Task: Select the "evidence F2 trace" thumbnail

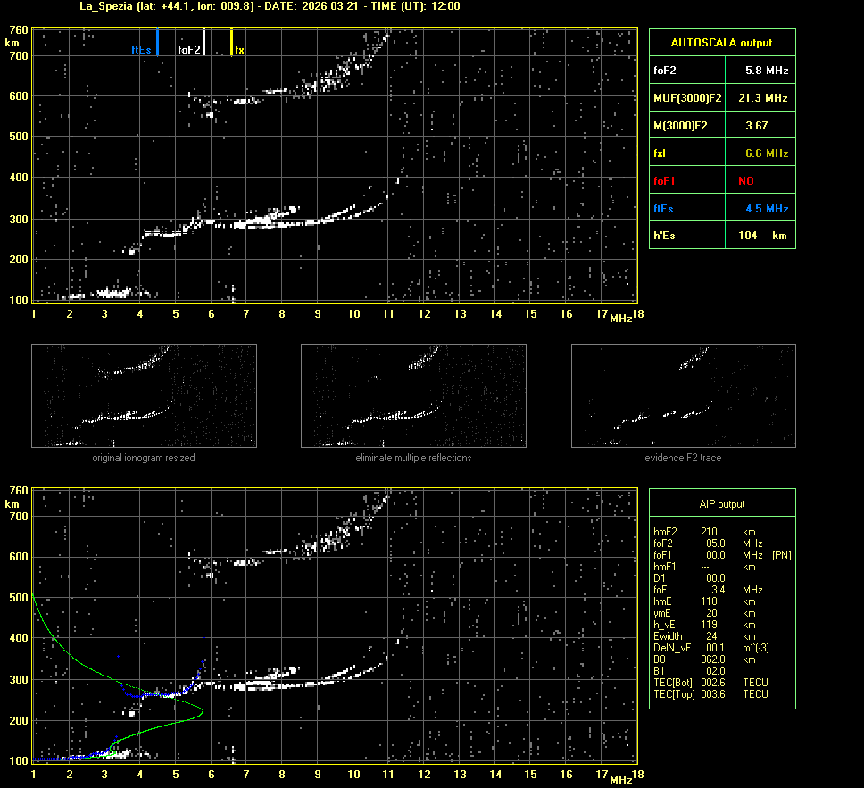Action: click(683, 395)
